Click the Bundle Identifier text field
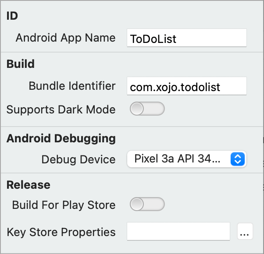The image size is (264, 254). click(186, 86)
